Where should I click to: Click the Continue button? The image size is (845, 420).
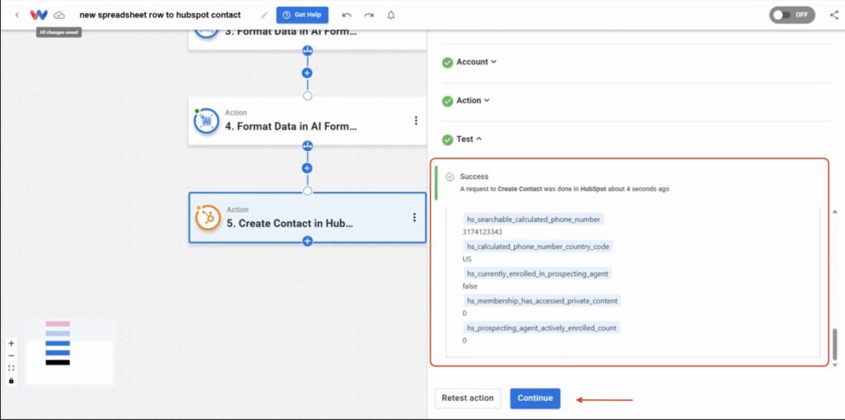(535, 399)
